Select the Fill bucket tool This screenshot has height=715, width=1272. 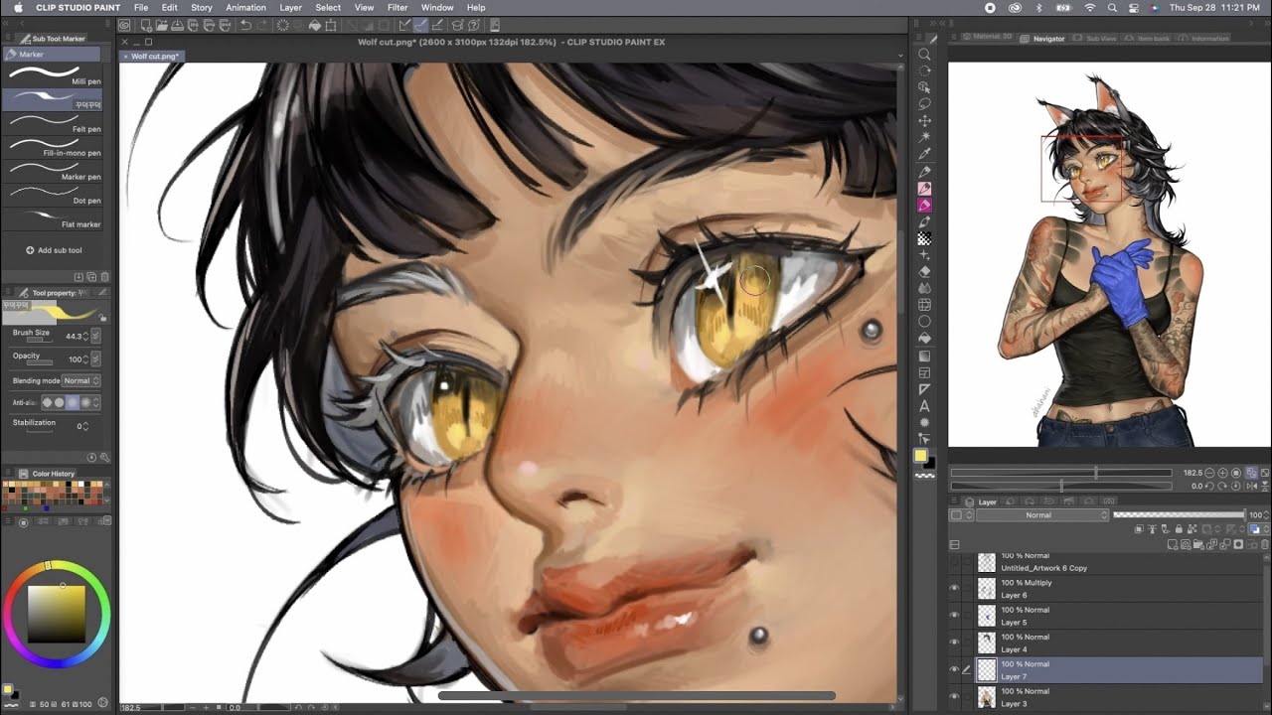pyautogui.click(x=924, y=339)
